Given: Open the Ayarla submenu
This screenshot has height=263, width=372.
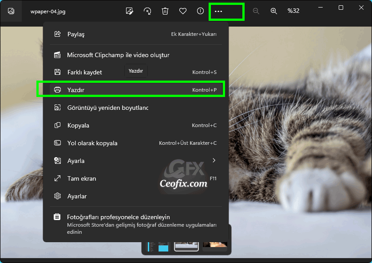Looking at the screenshot, I should click(x=136, y=161).
